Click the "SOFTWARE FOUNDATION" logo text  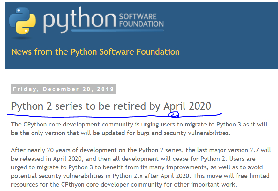coord(141,20)
